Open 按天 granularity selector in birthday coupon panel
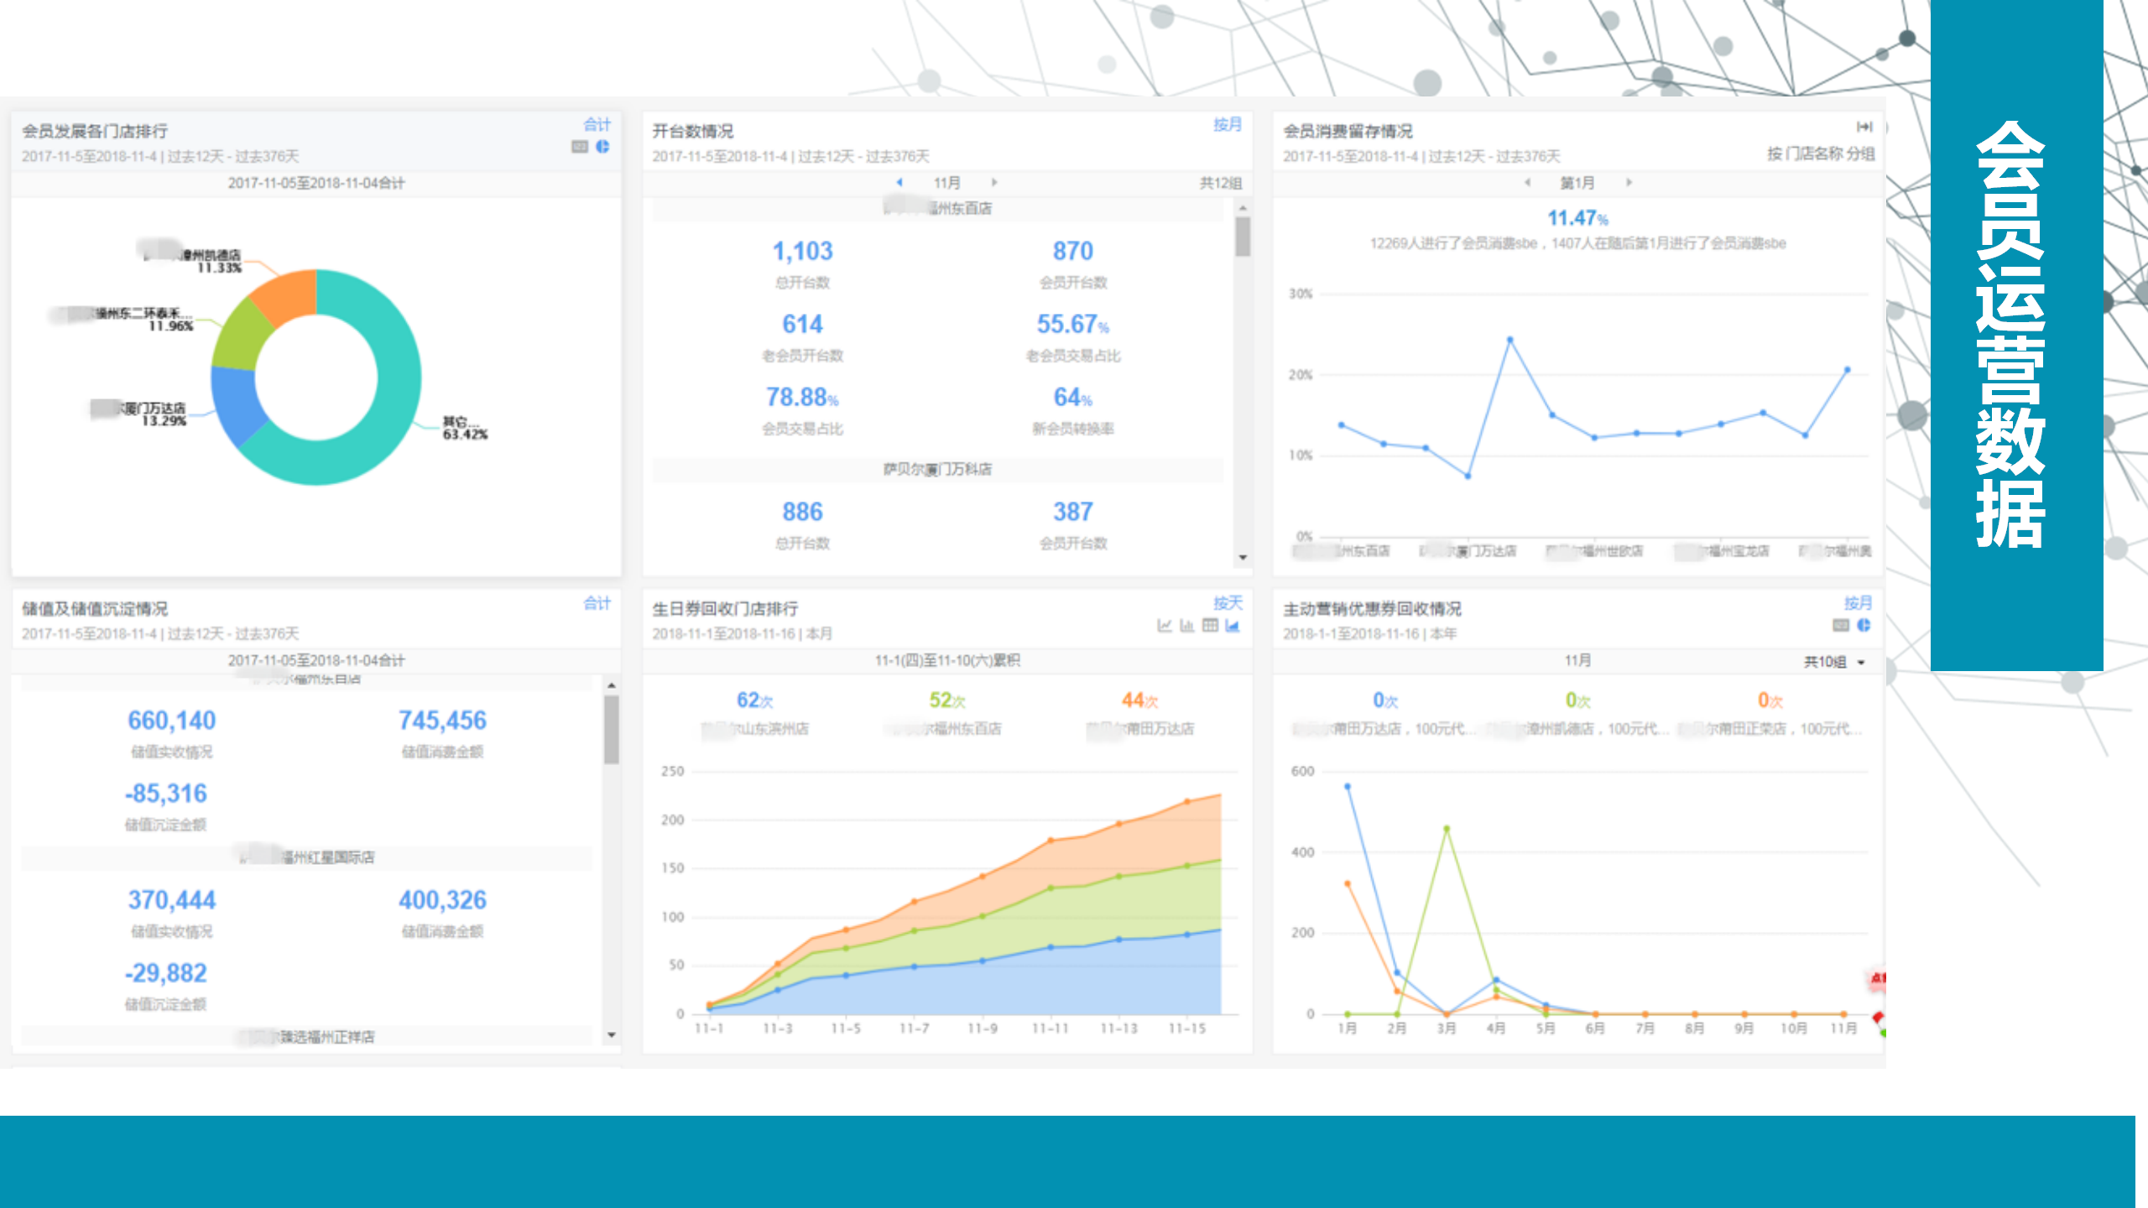2148x1208 pixels. click(x=1227, y=603)
